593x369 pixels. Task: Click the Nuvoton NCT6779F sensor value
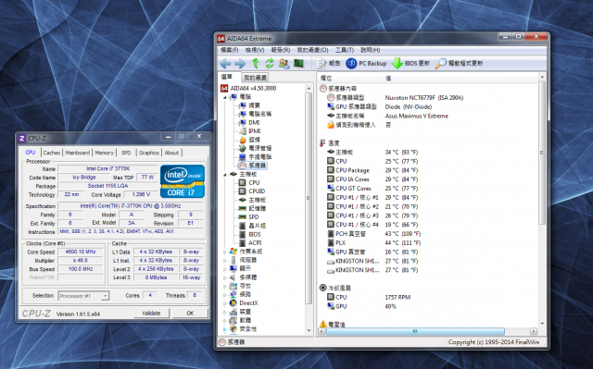424,98
